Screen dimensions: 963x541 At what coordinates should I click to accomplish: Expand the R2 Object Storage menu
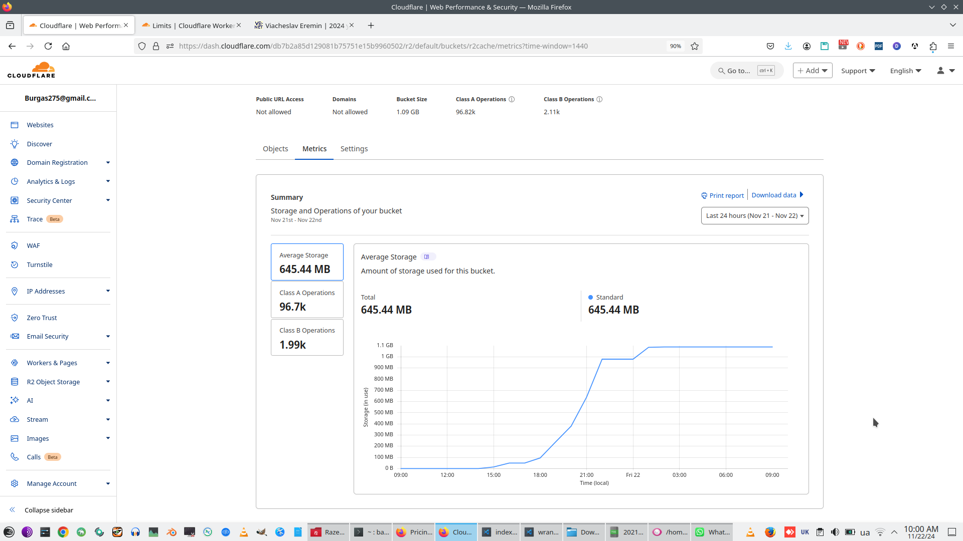pos(108,382)
